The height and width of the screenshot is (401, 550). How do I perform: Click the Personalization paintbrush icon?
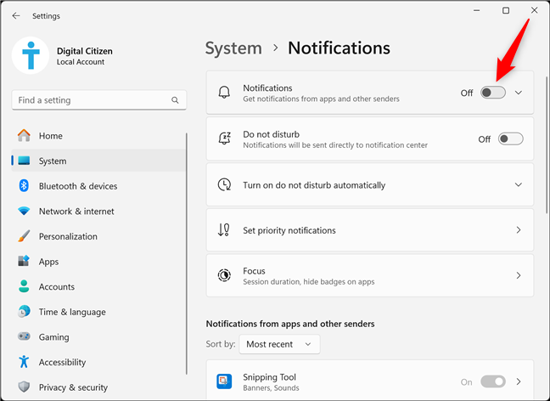pyautogui.click(x=24, y=236)
